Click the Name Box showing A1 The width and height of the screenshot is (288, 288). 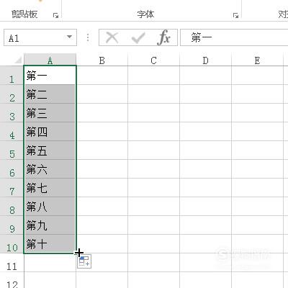pos(40,37)
